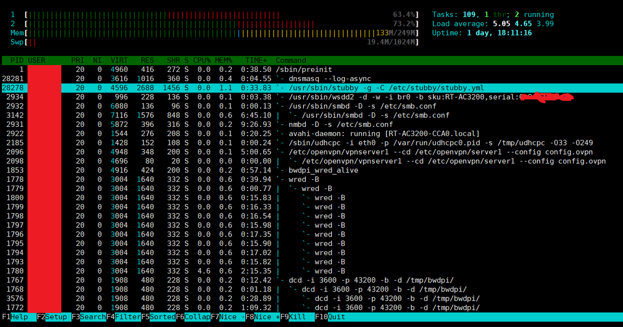Select the dnsmasq --log-async process row
This screenshot has width=623, height=327.
311,79
